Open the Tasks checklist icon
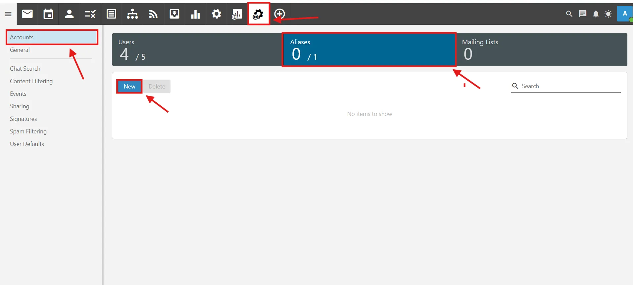This screenshot has width=633, height=285. 90,14
